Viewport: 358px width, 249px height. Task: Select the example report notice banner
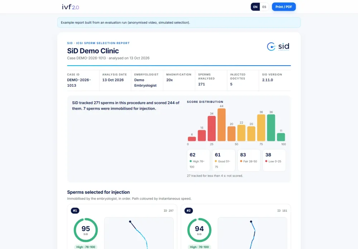(179, 22)
